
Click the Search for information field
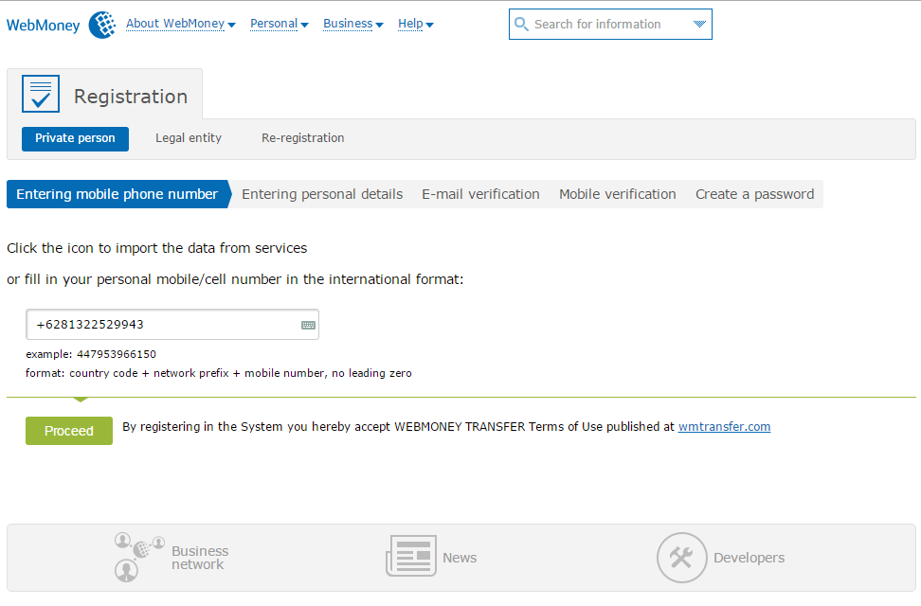[x=606, y=25]
